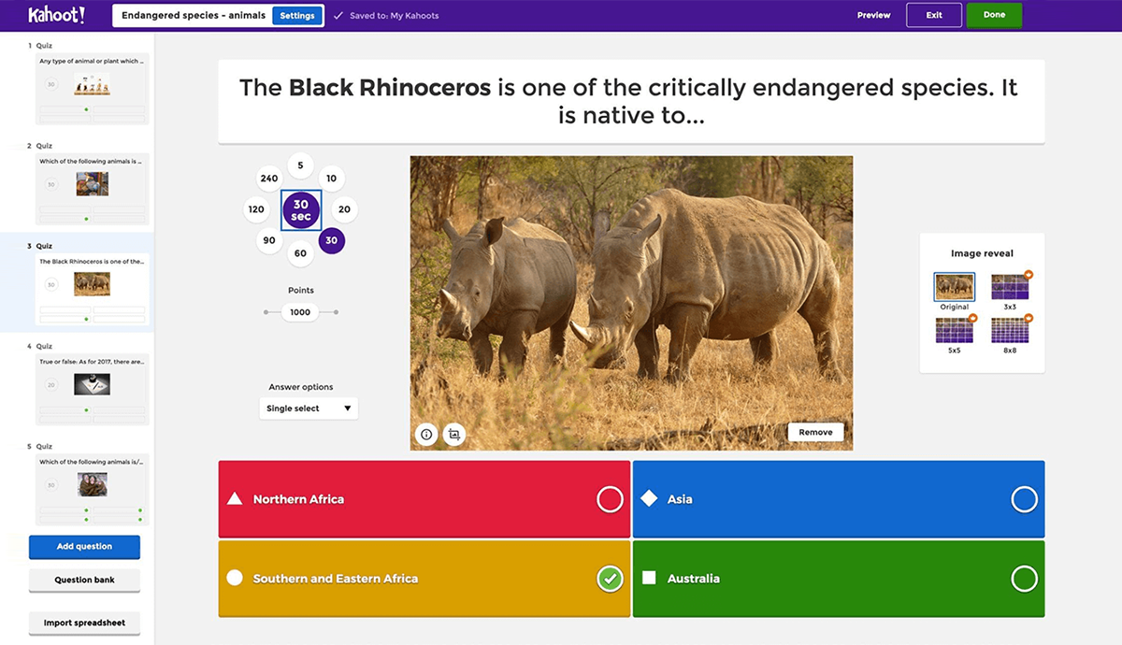Click the question title text field
The width and height of the screenshot is (1122, 645).
[631, 101]
